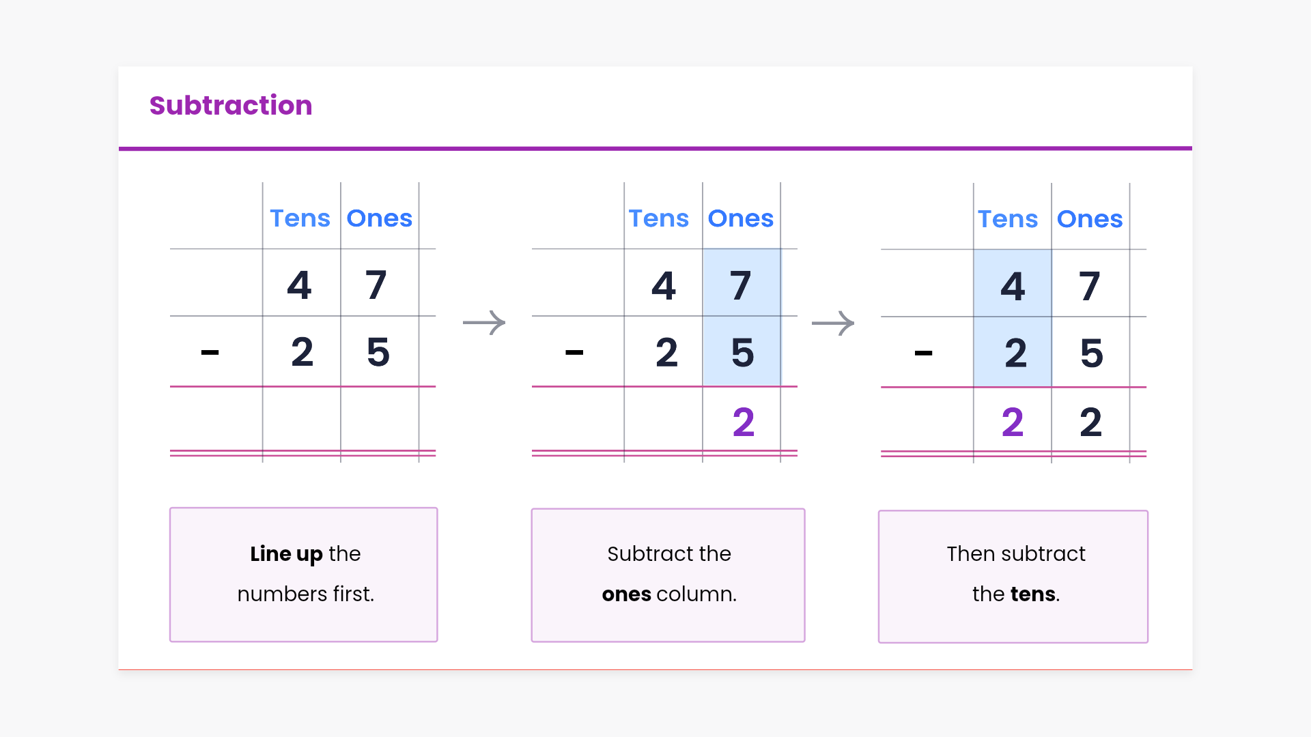The width and height of the screenshot is (1311, 737).
Task: Select the highlighted 7 in the middle grid
Action: pos(741,285)
